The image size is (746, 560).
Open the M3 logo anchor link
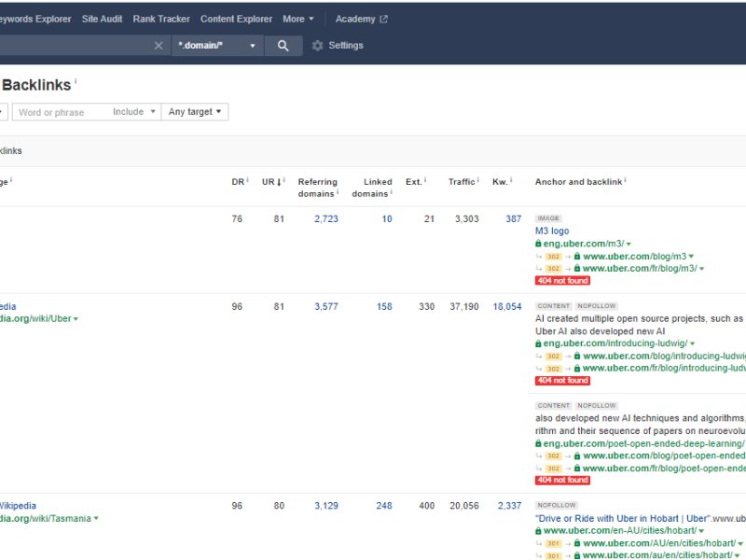551,231
